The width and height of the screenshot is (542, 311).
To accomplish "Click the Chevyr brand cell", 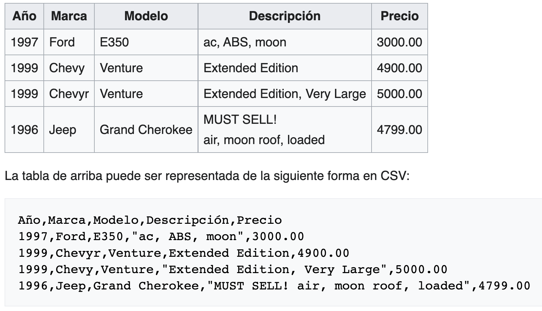I will pos(69,94).
